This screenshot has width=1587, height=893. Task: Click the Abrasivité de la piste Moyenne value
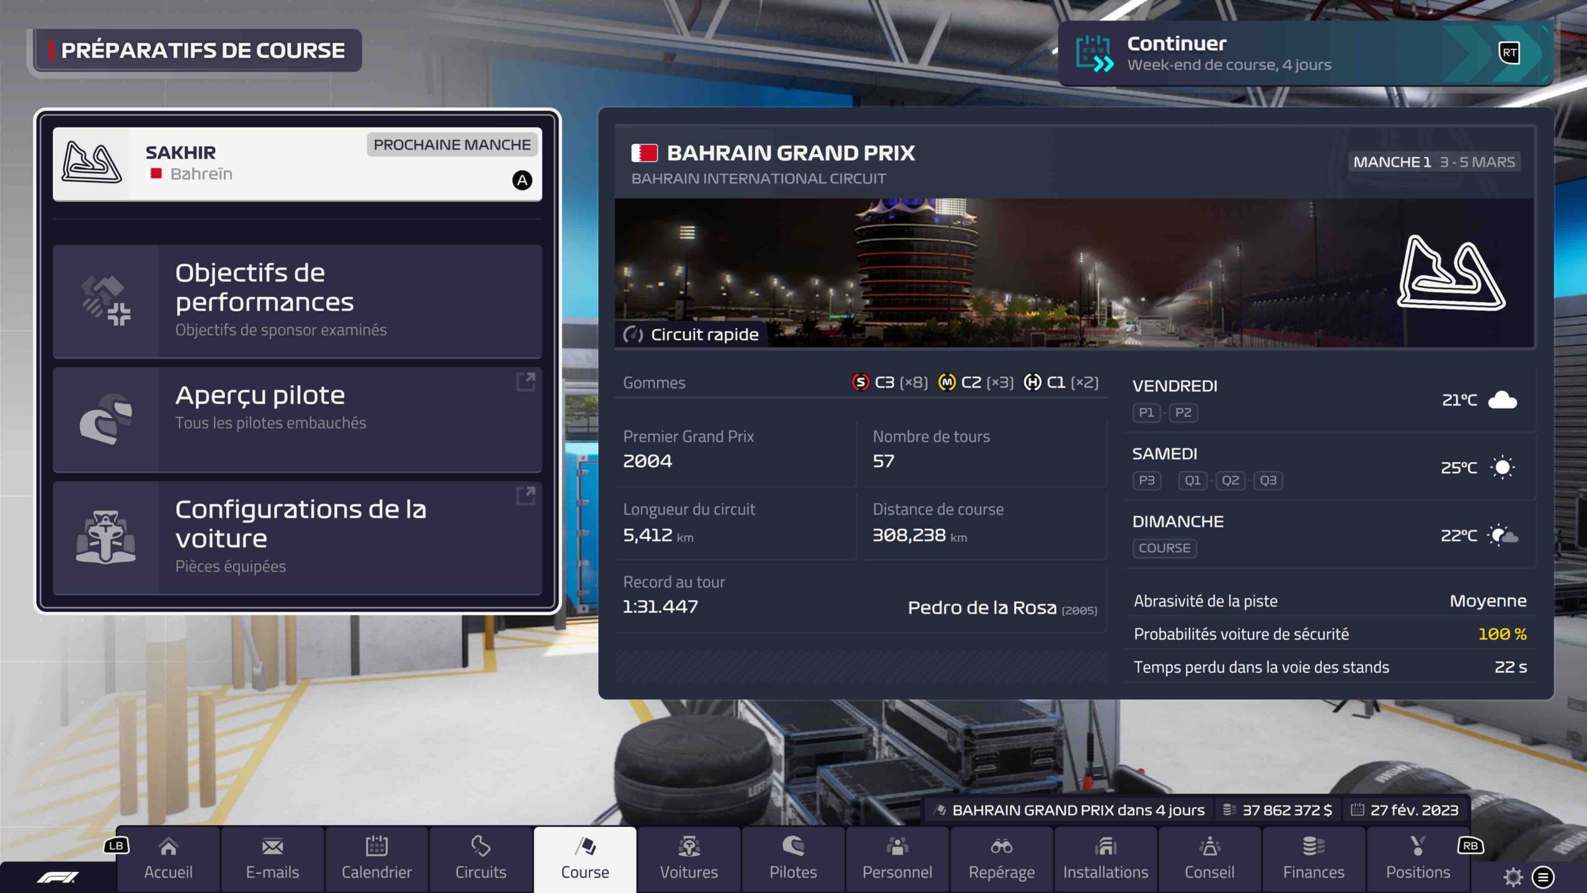point(1488,601)
